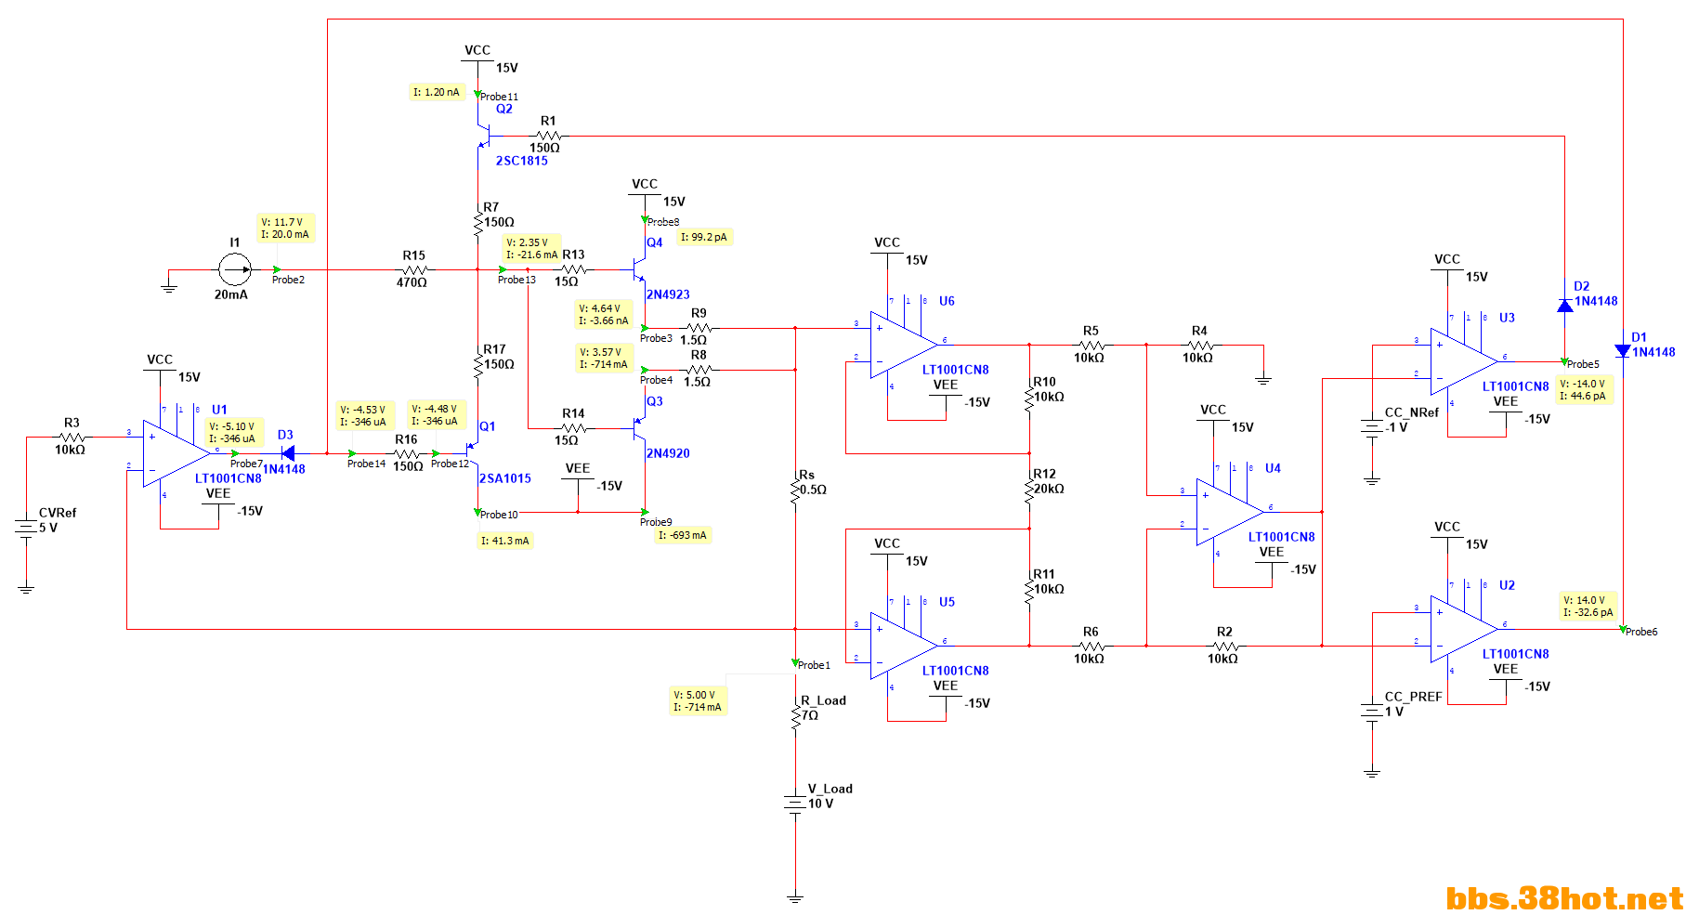Select diode D1 symbol
The width and height of the screenshot is (1686, 915).
pos(1623,351)
